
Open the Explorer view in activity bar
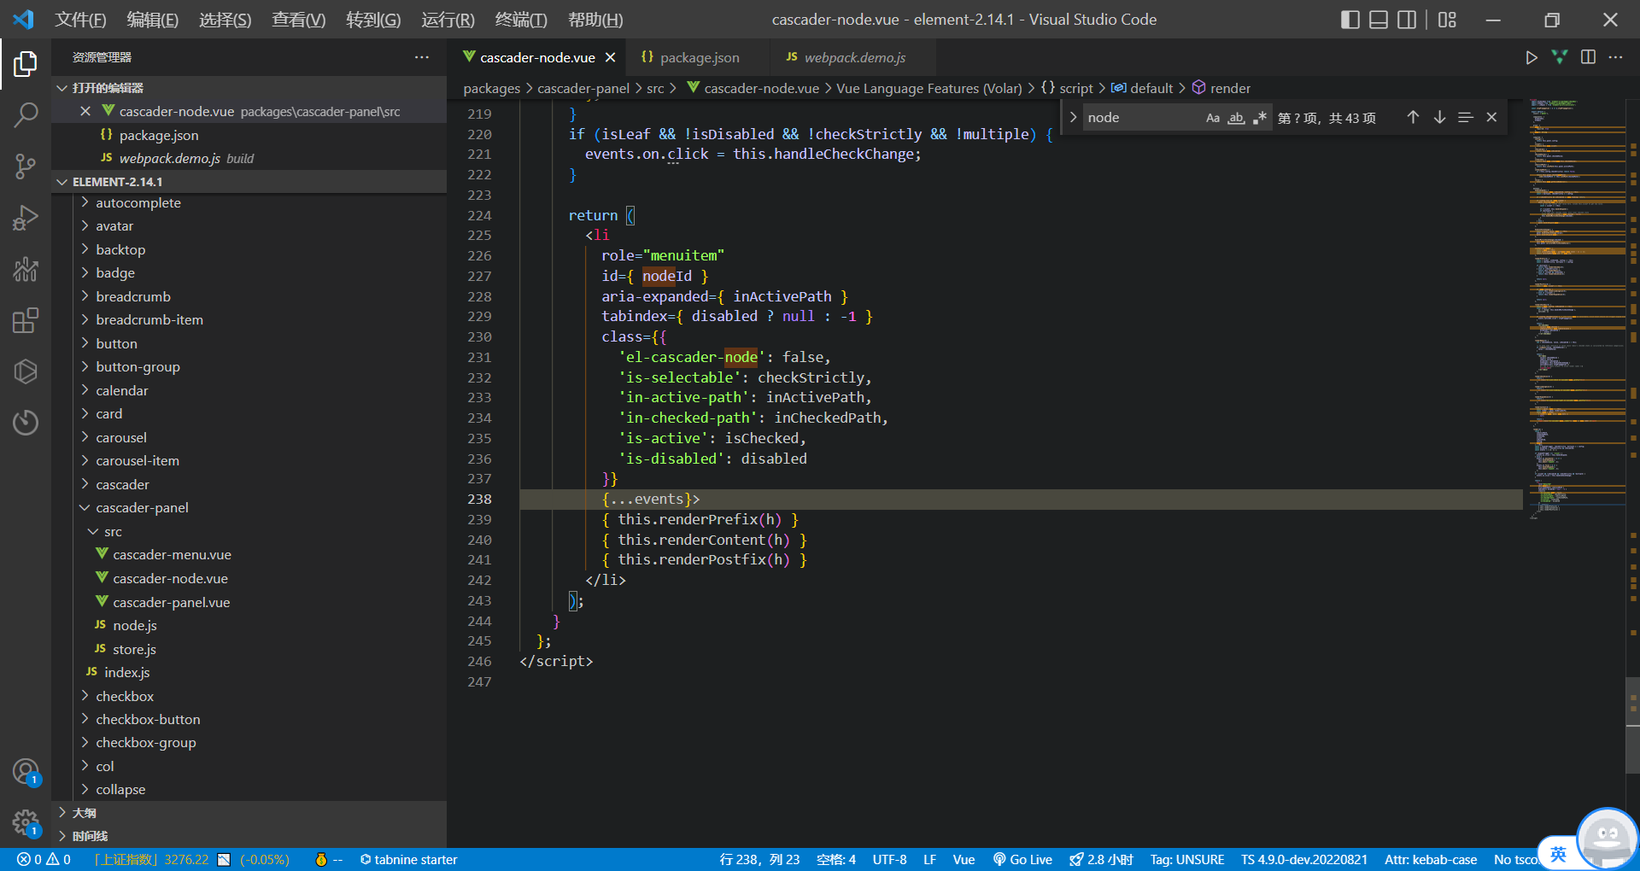26,64
